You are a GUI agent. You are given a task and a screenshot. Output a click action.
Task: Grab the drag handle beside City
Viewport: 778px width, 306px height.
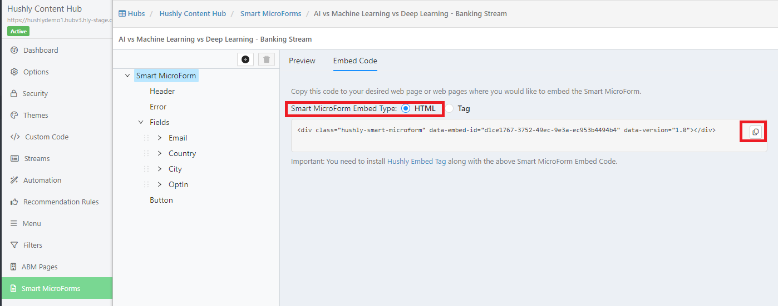tap(146, 169)
